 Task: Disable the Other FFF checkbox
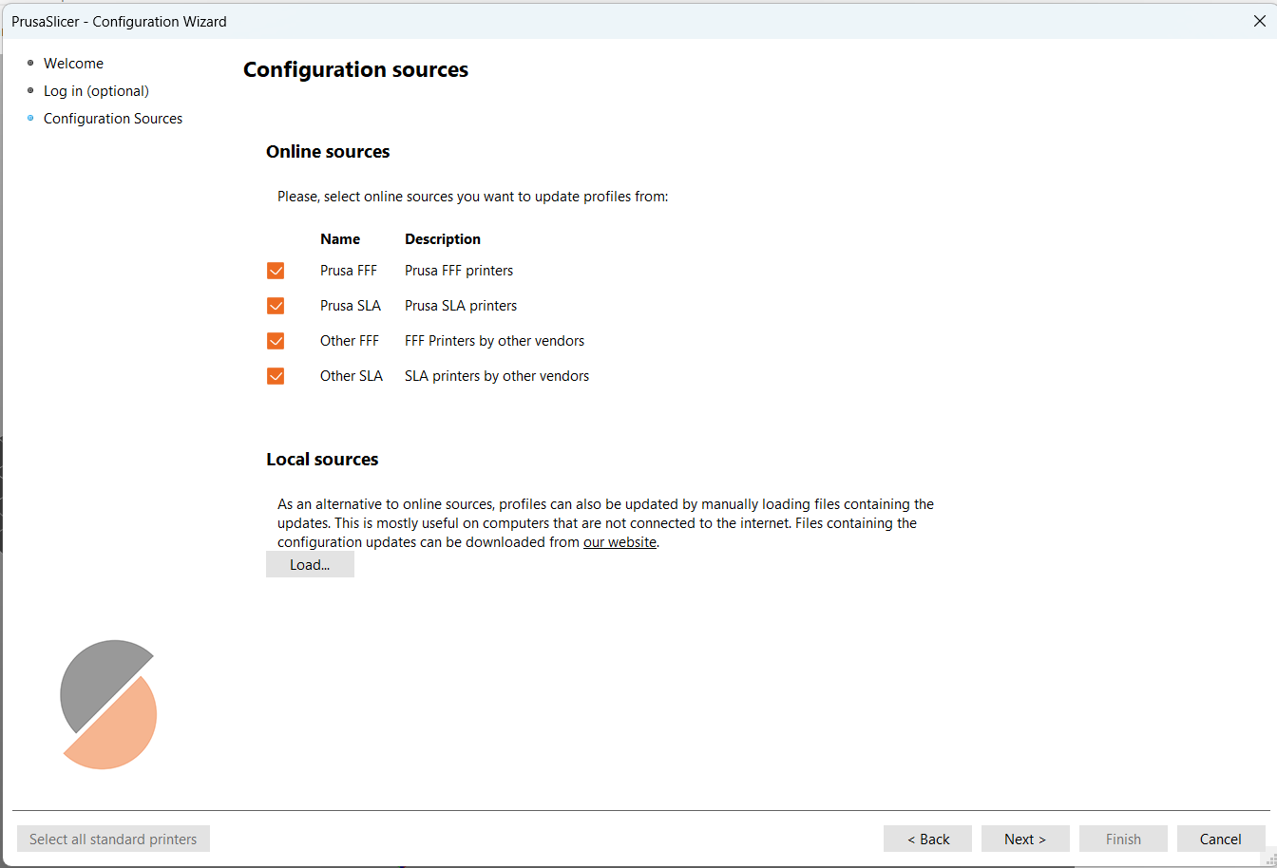point(276,341)
